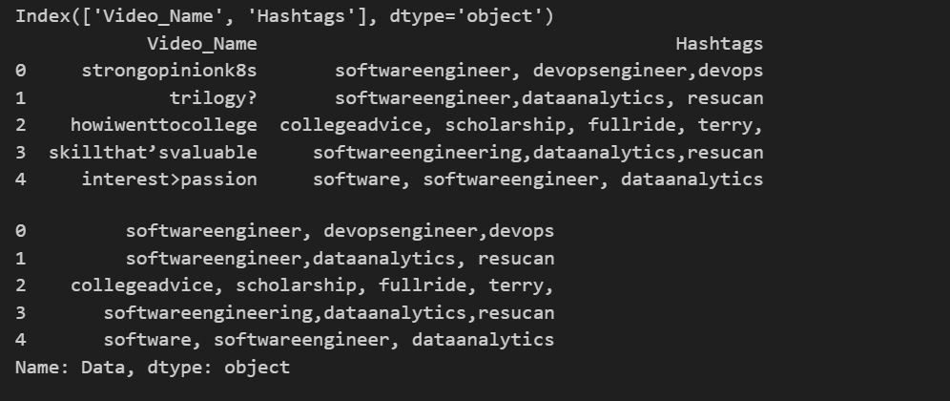Select the Video_Name column header
The height and width of the screenshot is (401, 950).
point(202,44)
